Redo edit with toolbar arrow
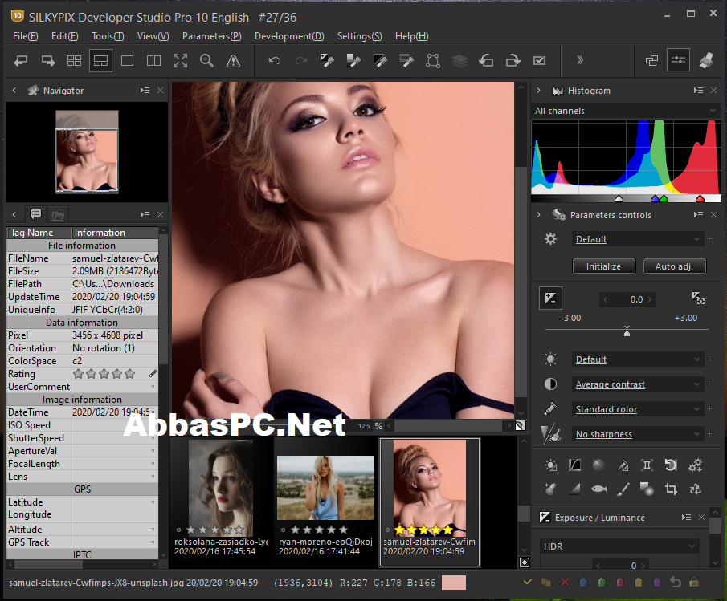Screen dimensions: 727x601 [x=301, y=61]
